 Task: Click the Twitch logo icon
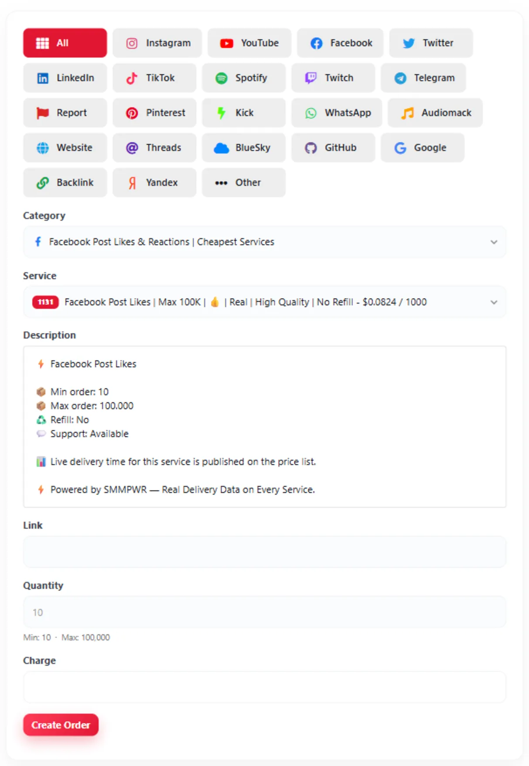pyautogui.click(x=311, y=78)
